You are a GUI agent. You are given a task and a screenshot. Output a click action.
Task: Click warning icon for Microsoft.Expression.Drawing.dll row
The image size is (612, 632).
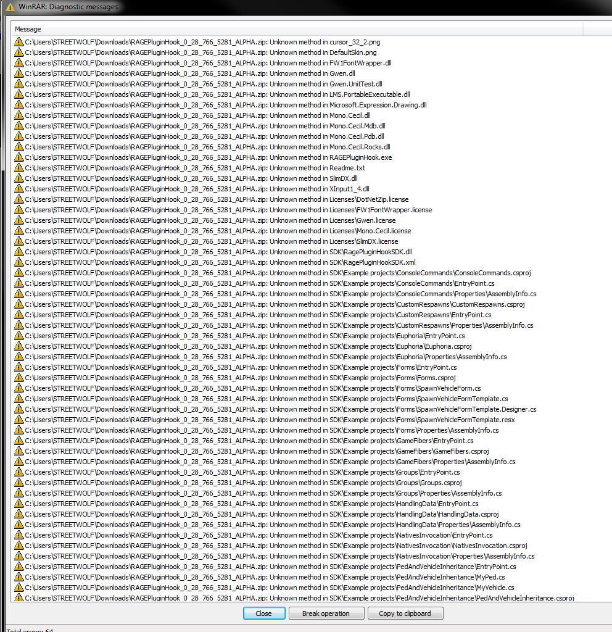click(x=19, y=105)
